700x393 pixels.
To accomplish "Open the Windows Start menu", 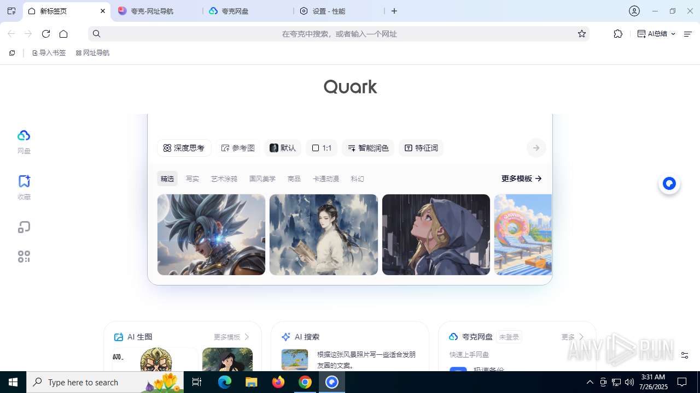I will (x=13, y=382).
